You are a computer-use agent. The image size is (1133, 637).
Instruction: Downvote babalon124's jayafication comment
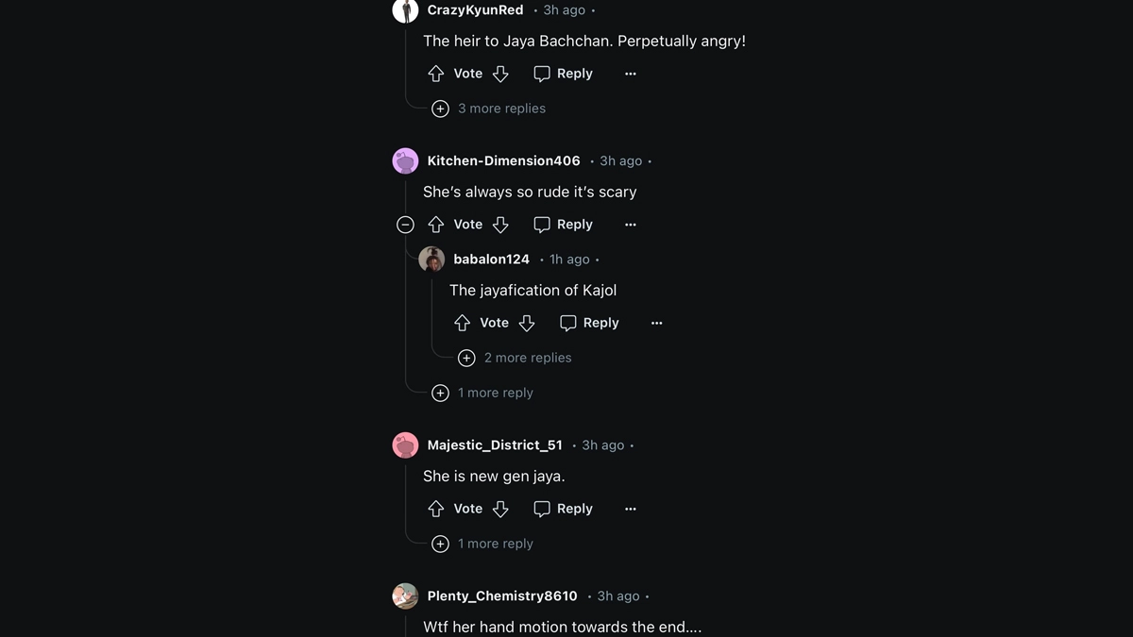click(x=527, y=323)
